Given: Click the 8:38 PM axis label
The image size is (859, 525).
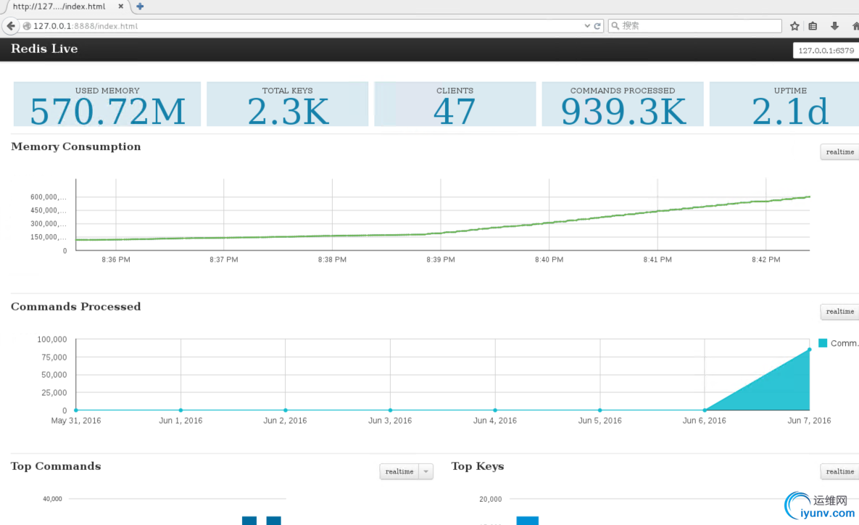Looking at the screenshot, I should (333, 260).
